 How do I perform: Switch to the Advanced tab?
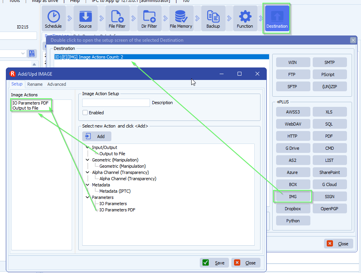click(x=56, y=84)
